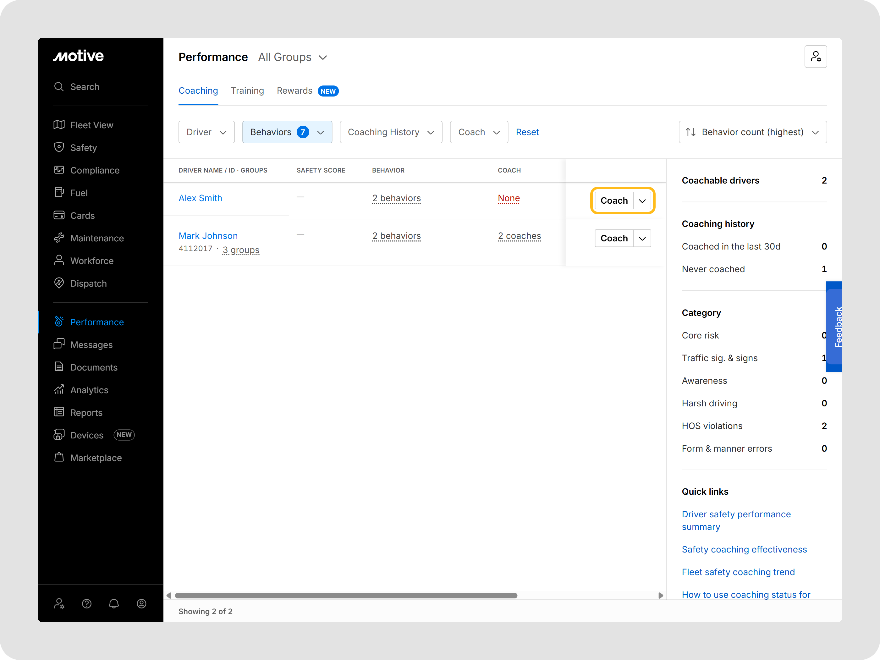
Task: Click the horizontal scrollbar under the table
Action: 346,596
